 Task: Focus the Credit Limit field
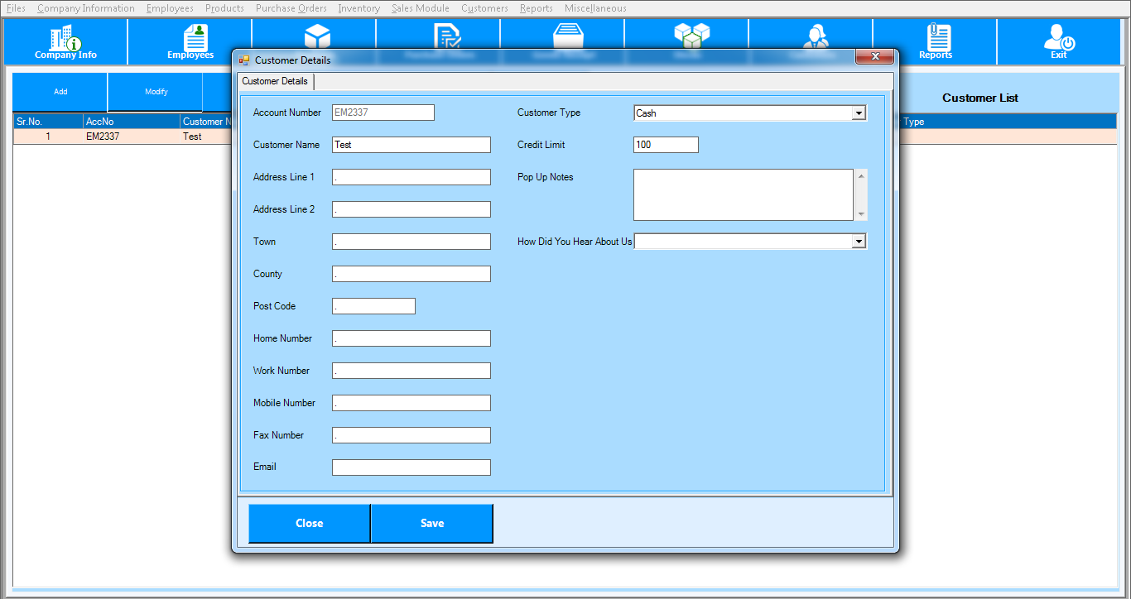coord(666,145)
